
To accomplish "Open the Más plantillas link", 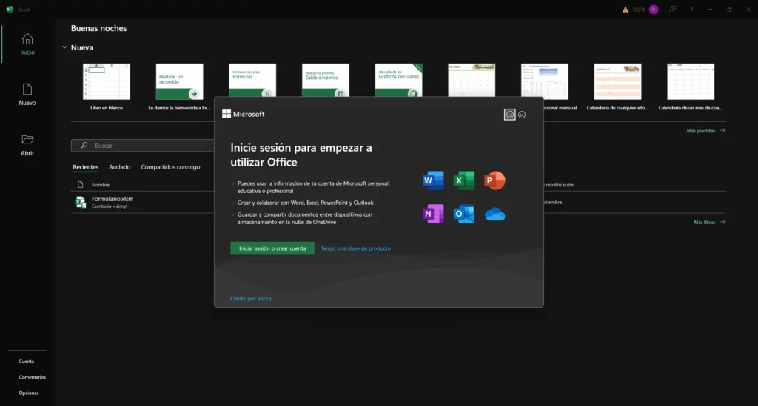I will (x=705, y=130).
